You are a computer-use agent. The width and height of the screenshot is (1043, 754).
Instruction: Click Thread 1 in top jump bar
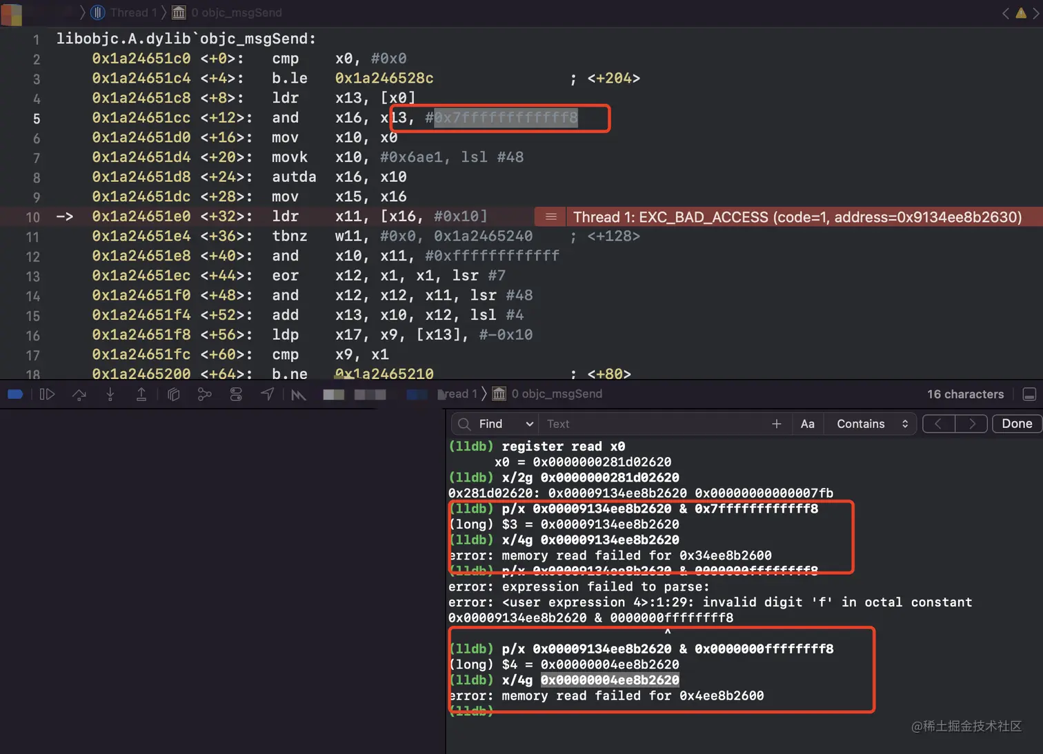click(133, 12)
